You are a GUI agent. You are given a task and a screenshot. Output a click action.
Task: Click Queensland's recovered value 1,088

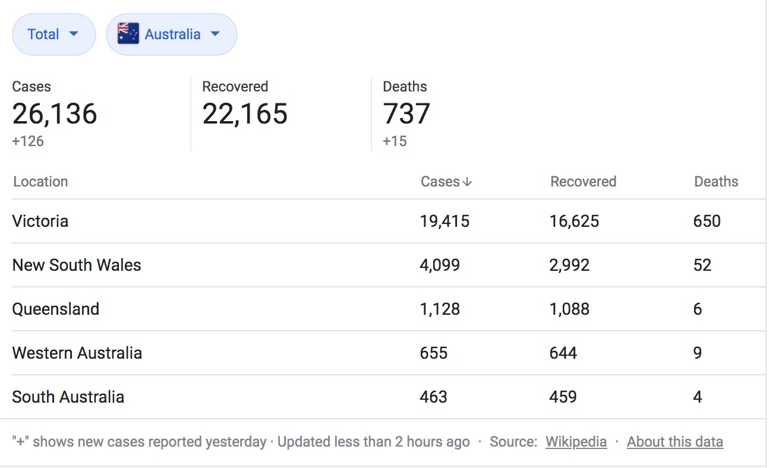pos(569,309)
